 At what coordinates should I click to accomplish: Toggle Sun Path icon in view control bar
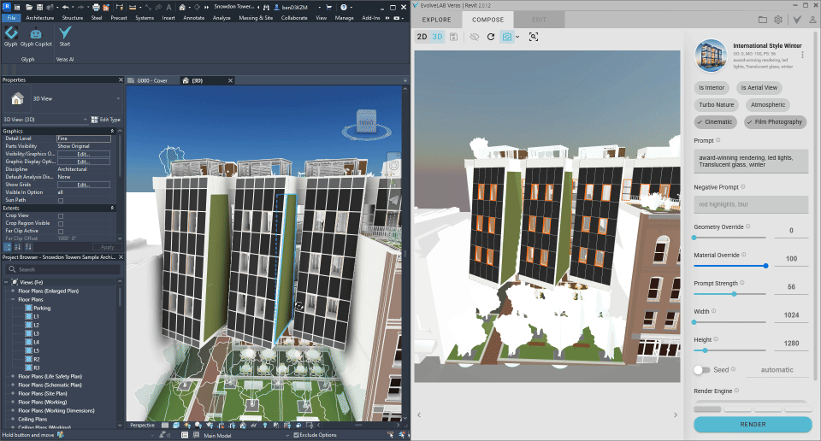187,426
